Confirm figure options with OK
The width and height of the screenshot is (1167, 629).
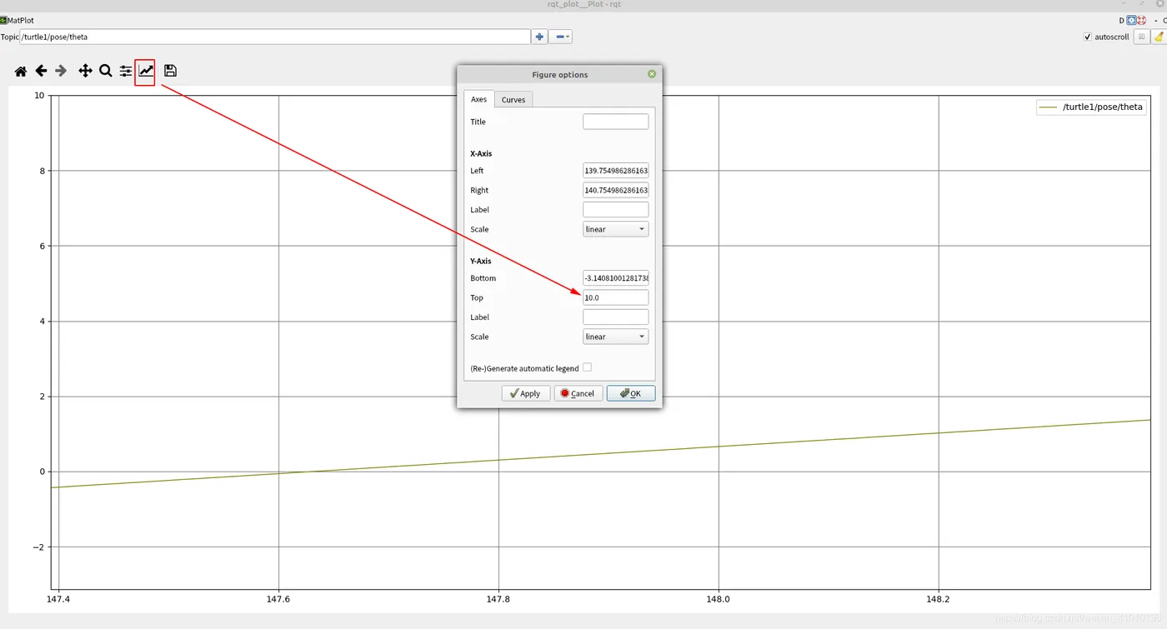[x=631, y=393]
